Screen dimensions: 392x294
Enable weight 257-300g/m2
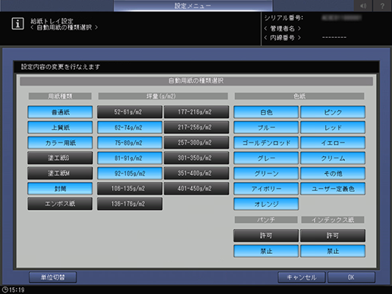coord(196,142)
